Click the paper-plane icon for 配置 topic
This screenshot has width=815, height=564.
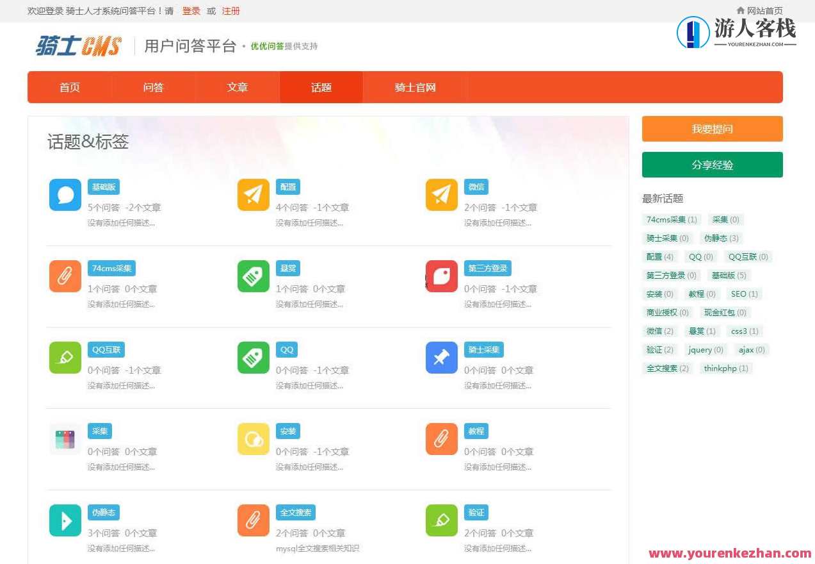253,195
